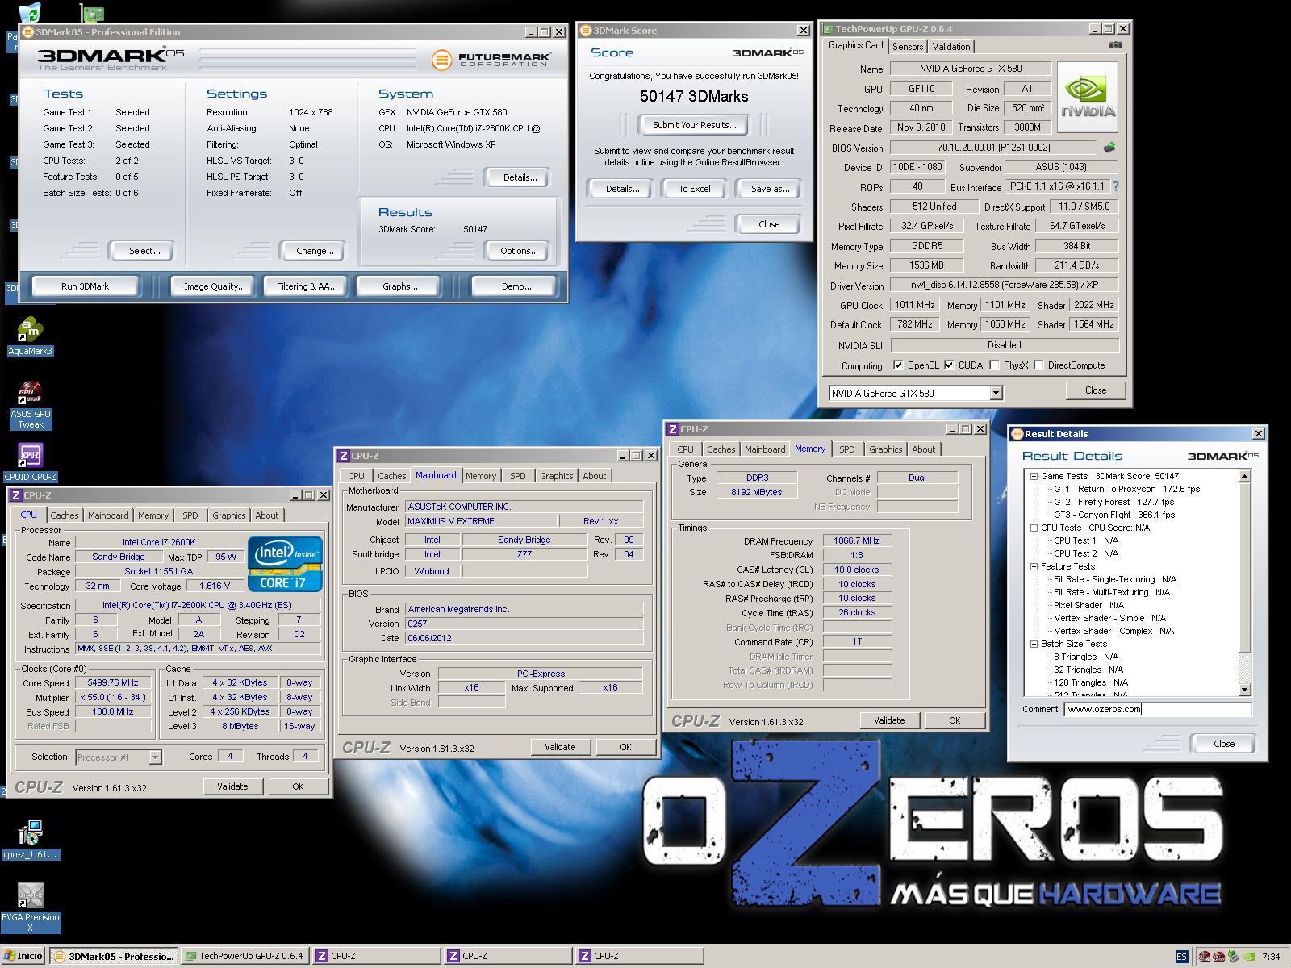Open the Processor #1 selection dropdown

point(155,757)
